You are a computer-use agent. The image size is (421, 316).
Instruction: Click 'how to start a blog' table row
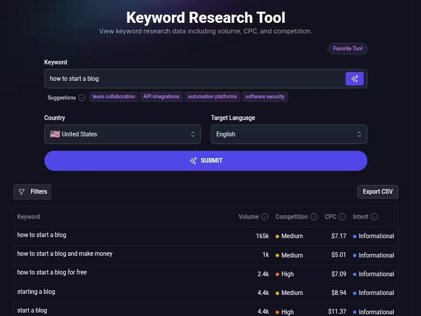pos(206,236)
